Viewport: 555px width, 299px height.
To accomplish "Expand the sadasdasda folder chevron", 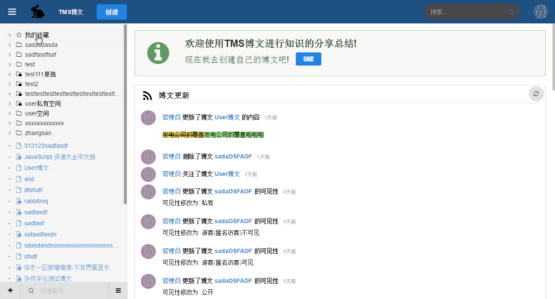I will tap(9, 45).
